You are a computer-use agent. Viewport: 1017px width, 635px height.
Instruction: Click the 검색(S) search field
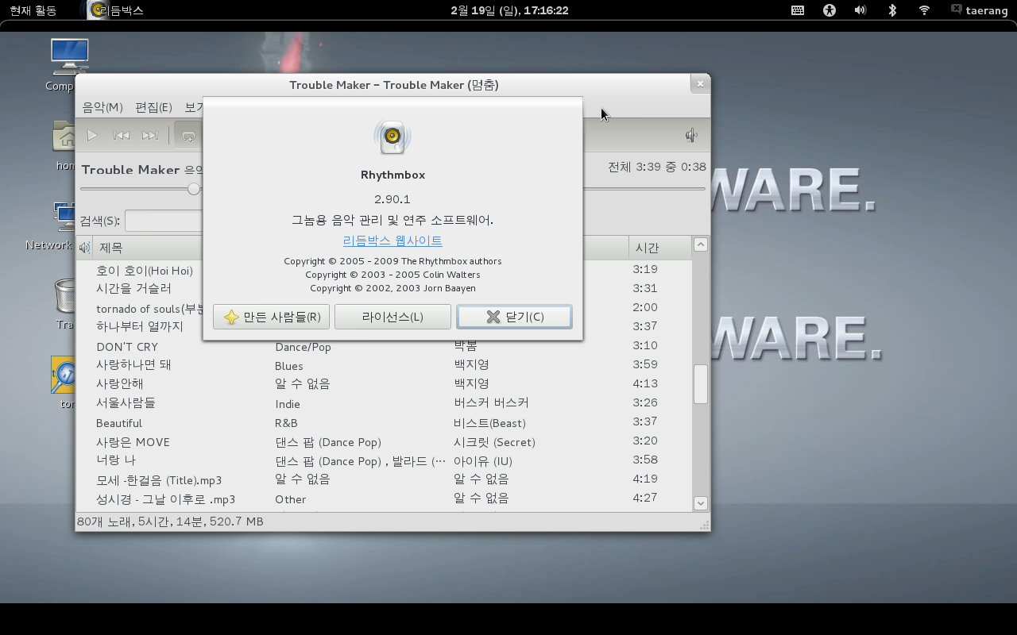[164, 221]
